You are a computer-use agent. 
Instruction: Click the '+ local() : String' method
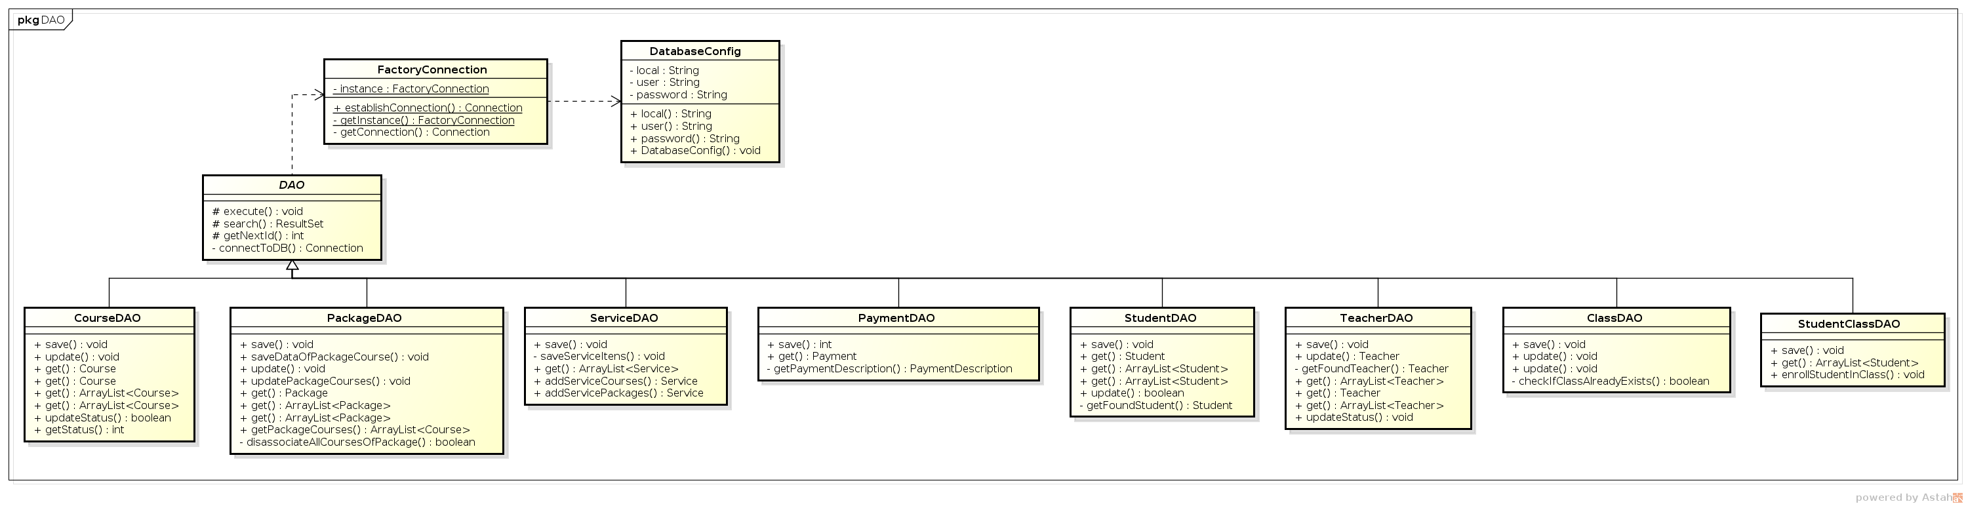(670, 113)
